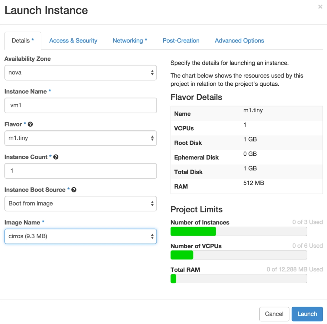Click the 'Flavor Details' heading
The height and width of the screenshot is (324, 327).
196,97
